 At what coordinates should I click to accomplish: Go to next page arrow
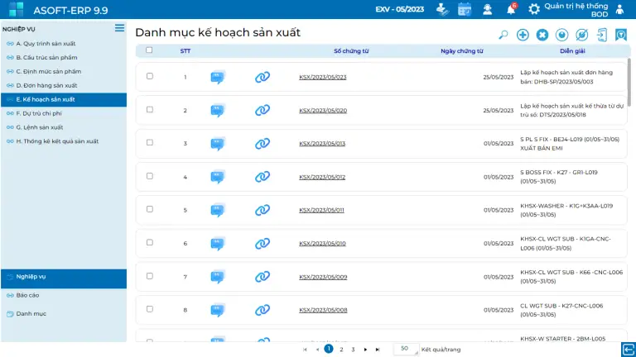pyautogui.click(x=365, y=350)
